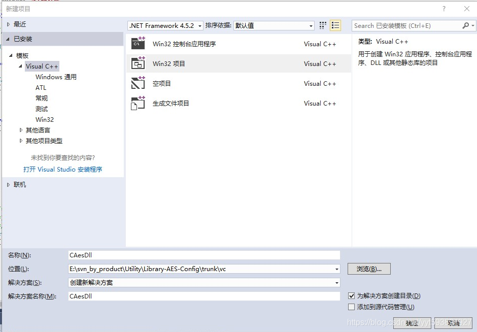Screen dimensions: 477x332
Task: Enable 添加到源代码管理 checkbox
Action: point(351,307)
